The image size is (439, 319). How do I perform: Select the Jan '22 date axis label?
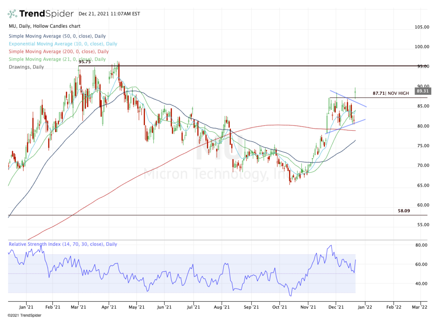tap(364, 308)
